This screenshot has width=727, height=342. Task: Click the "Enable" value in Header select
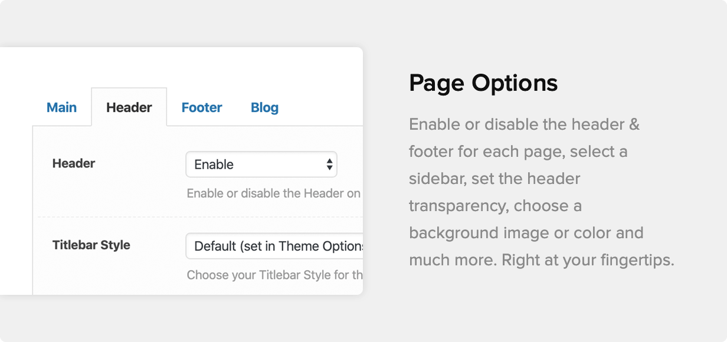[214, 165]
